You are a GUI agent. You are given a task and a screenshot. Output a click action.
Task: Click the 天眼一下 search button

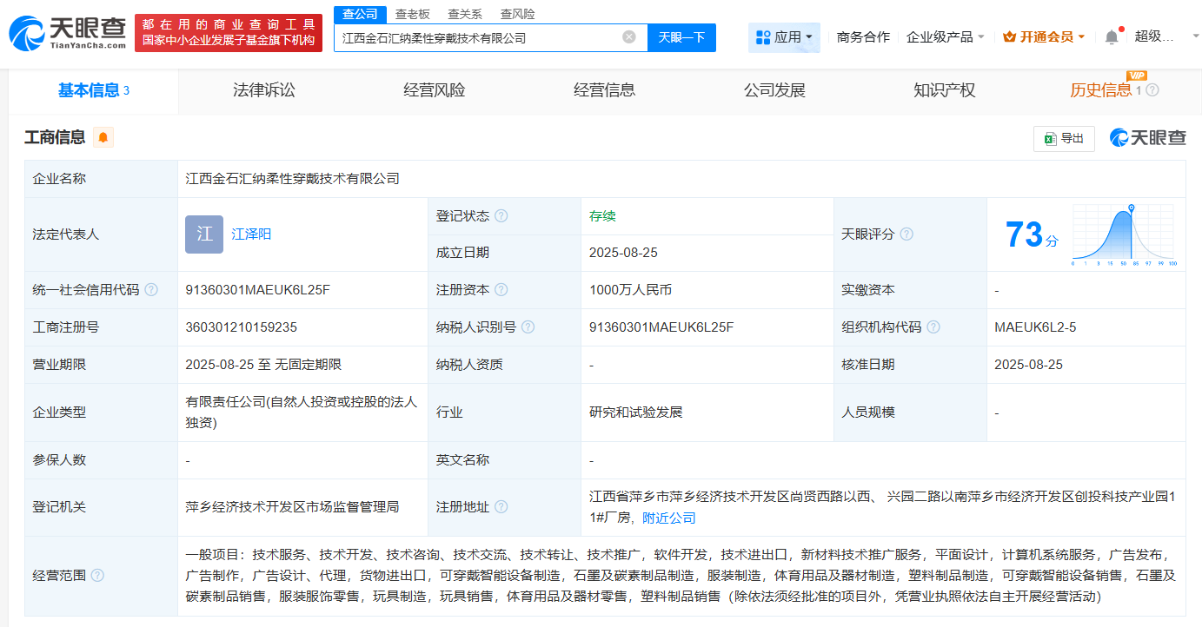(x=681, y=37)
